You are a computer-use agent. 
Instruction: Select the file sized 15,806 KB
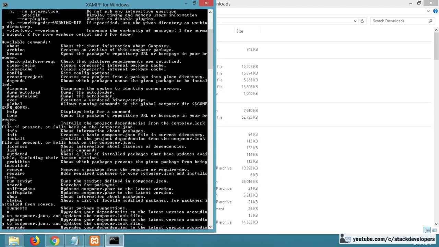pos(250,87)
